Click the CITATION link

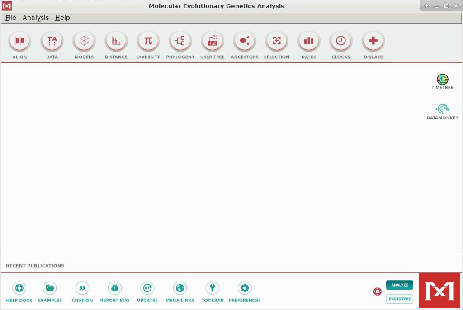click(82, 287)
